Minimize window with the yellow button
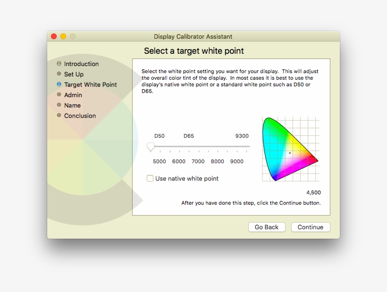Screen dimensions: 387x292 tap(63, 36)
